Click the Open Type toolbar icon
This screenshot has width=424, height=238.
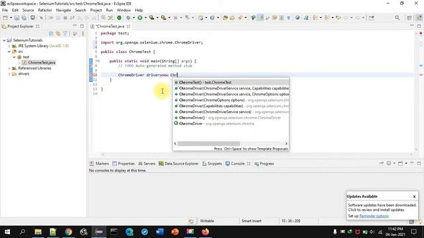coord(225,18)
